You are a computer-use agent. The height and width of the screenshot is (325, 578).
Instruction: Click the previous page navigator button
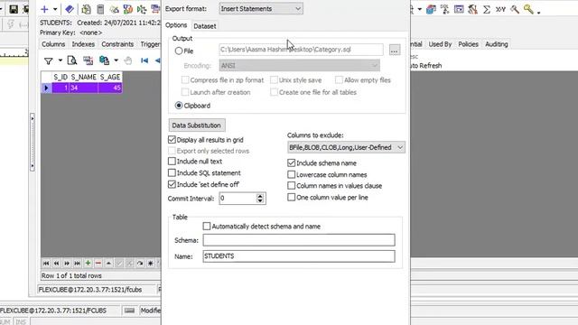tap(56, 263)
